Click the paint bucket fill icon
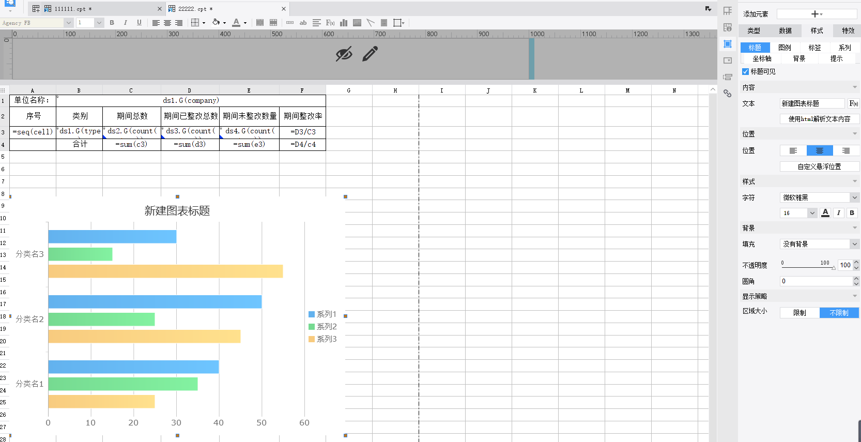Viewport: 861px width, 442px height. (x=216, y=22)
